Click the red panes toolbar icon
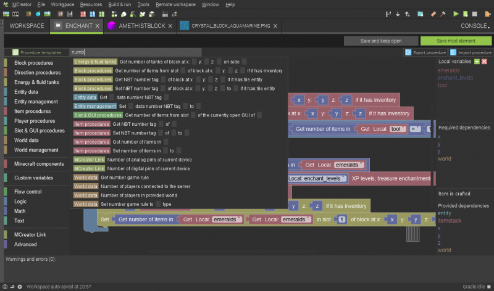Viewport: 494px width, 291px height. coord(83,14)
